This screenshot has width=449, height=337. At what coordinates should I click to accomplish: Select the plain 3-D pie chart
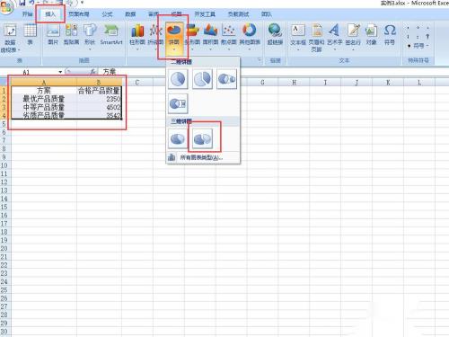178,138
